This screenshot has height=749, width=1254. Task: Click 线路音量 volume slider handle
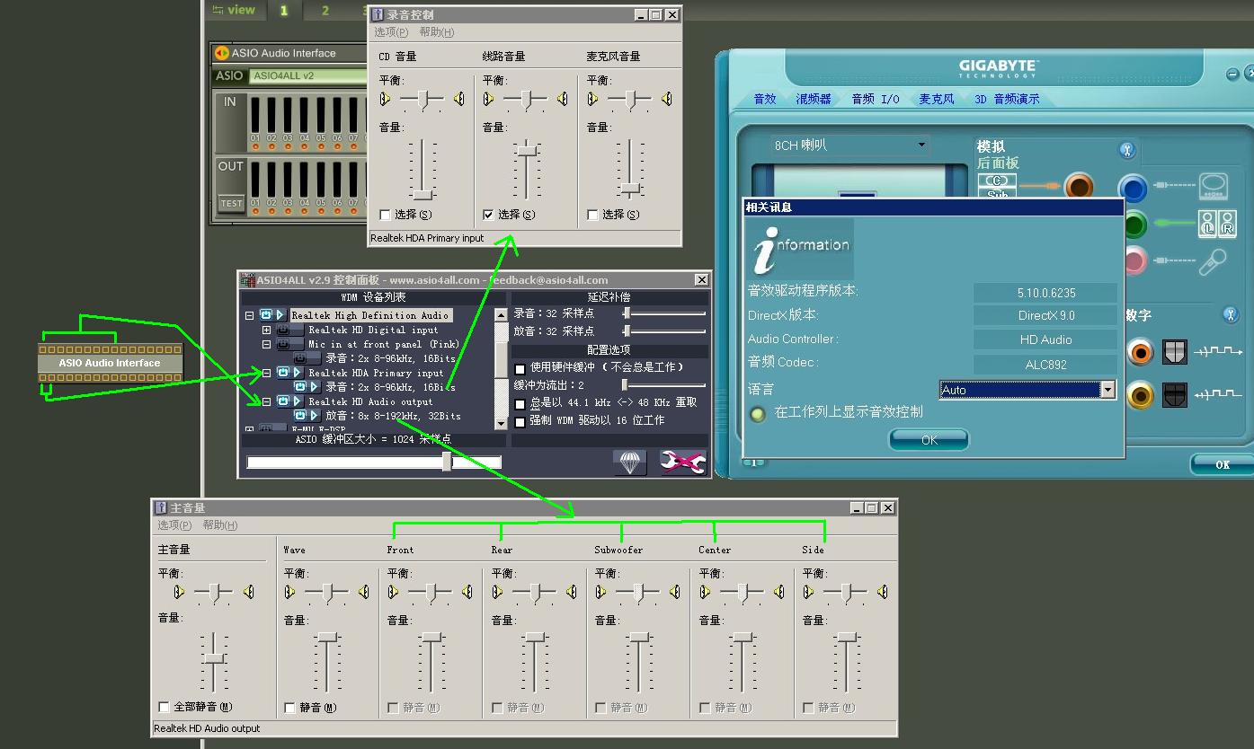click(x=527, y=151)
